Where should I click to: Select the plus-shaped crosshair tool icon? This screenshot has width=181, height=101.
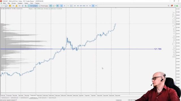click(65, 6)
